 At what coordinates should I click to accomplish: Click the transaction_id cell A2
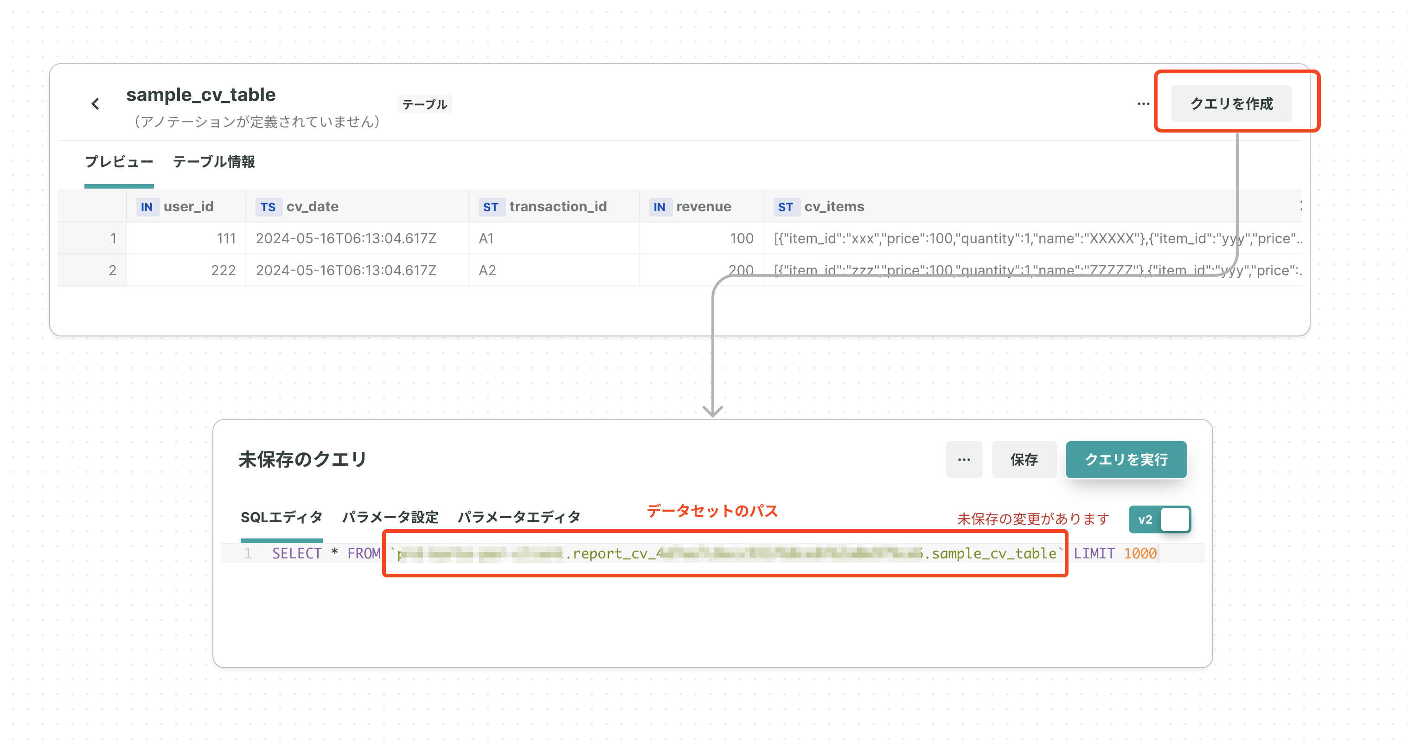pyautogui.click(x=554, y=270)
